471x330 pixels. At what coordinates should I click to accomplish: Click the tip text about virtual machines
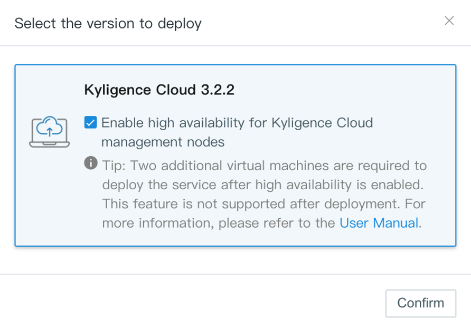pyautogui.click(x=265, y=194)
